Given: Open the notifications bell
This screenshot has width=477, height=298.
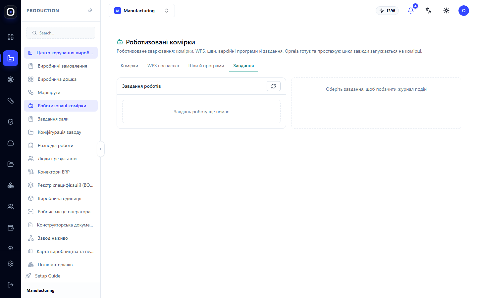Looking at the screenshot, I should tap(411, 11).
